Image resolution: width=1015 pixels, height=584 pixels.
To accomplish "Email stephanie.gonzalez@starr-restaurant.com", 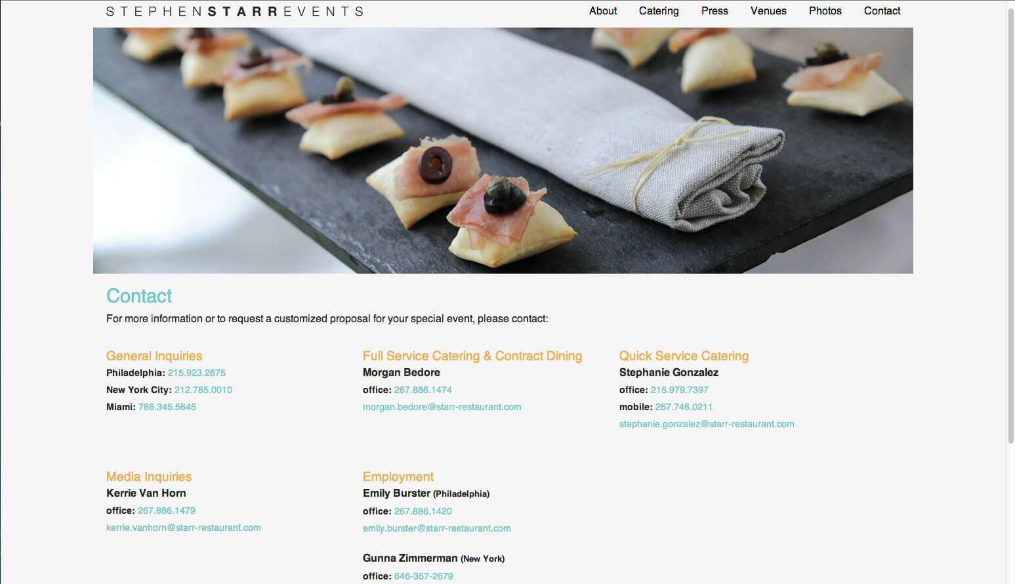I will click(x=707, y=424).
